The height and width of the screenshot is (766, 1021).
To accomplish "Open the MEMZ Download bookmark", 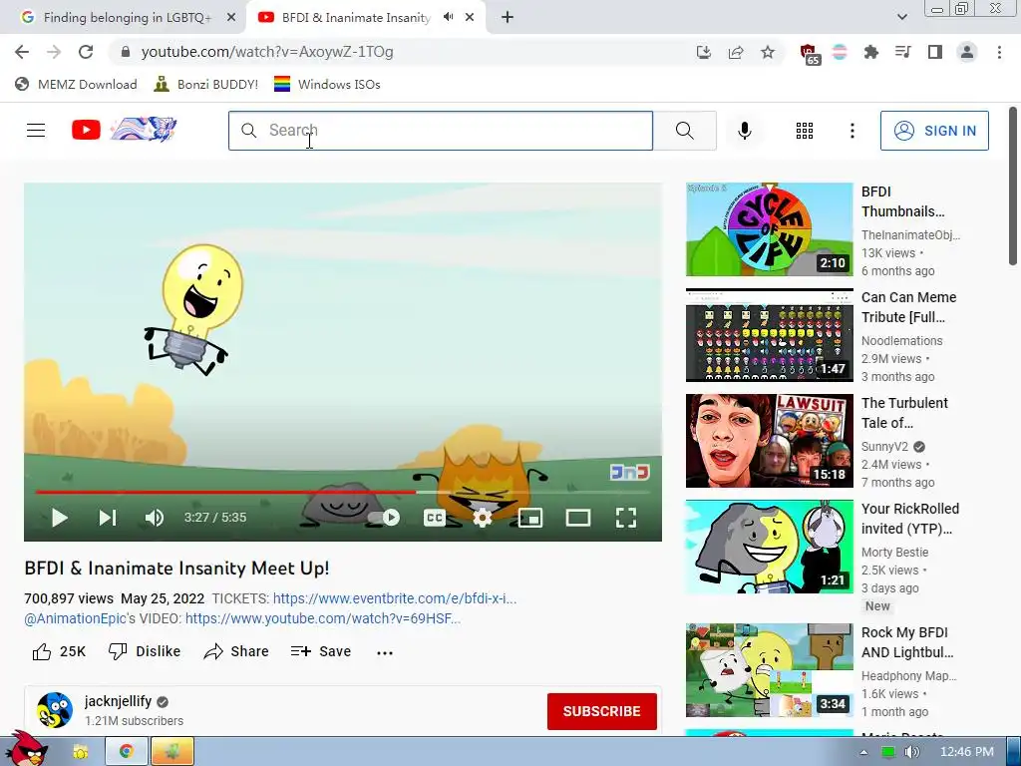I will pos(76,84).
